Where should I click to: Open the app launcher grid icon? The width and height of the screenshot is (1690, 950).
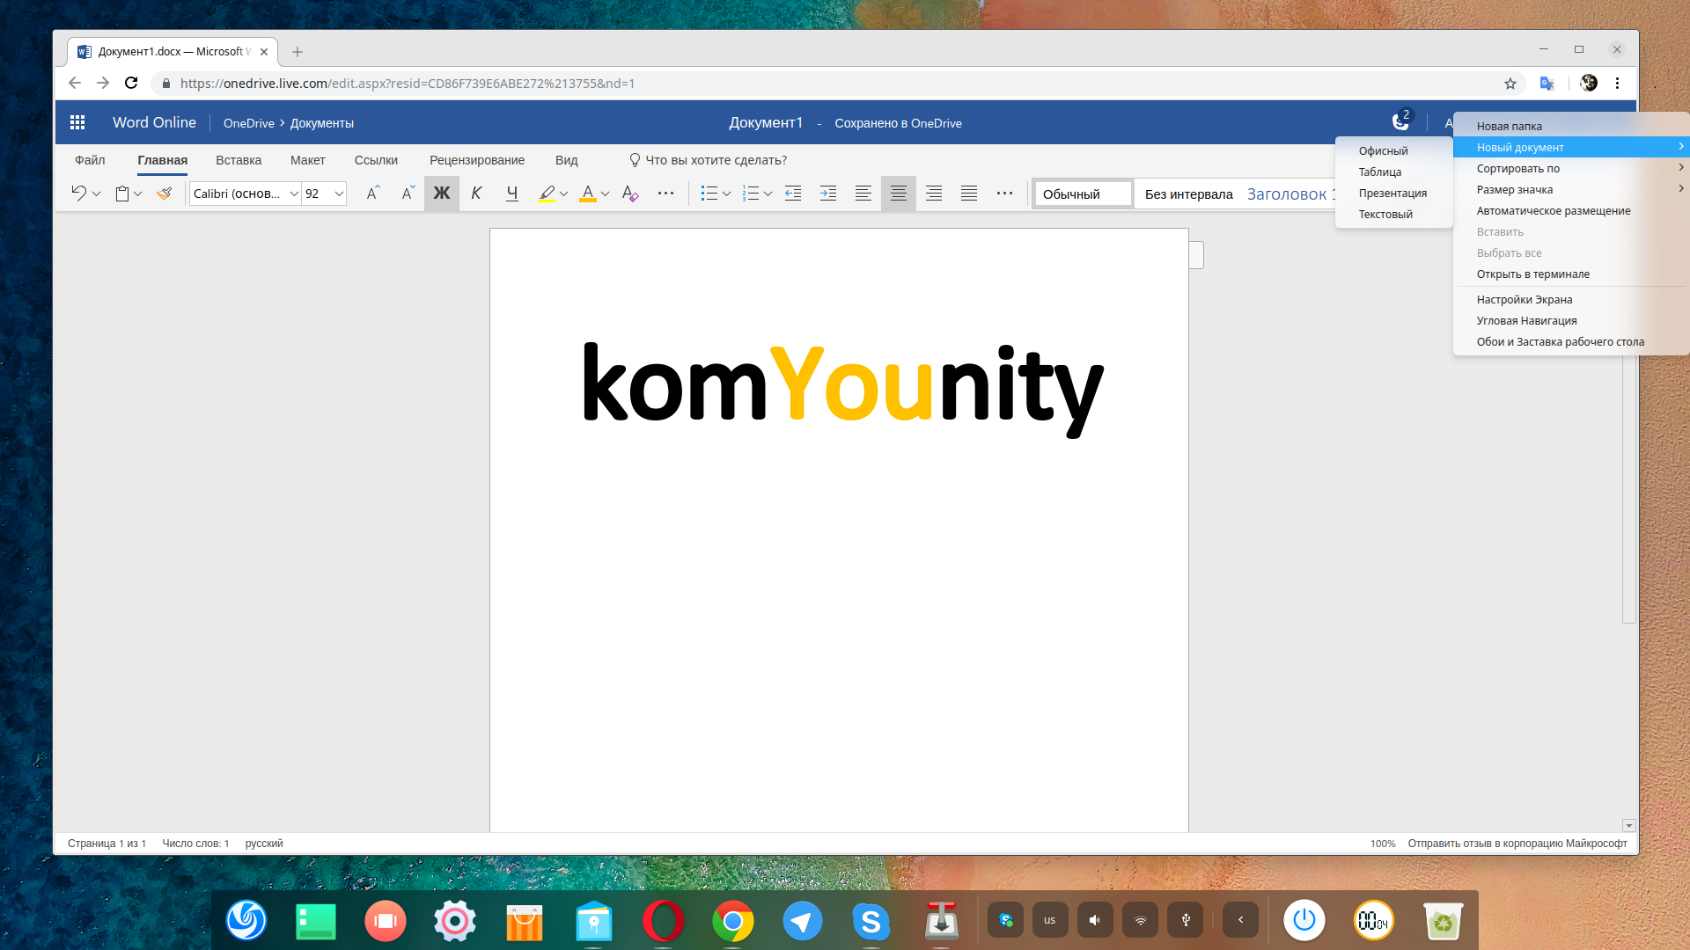tap(77, 123)
